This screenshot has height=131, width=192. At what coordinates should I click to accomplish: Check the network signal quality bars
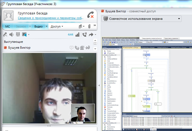(x=77, y=34)
